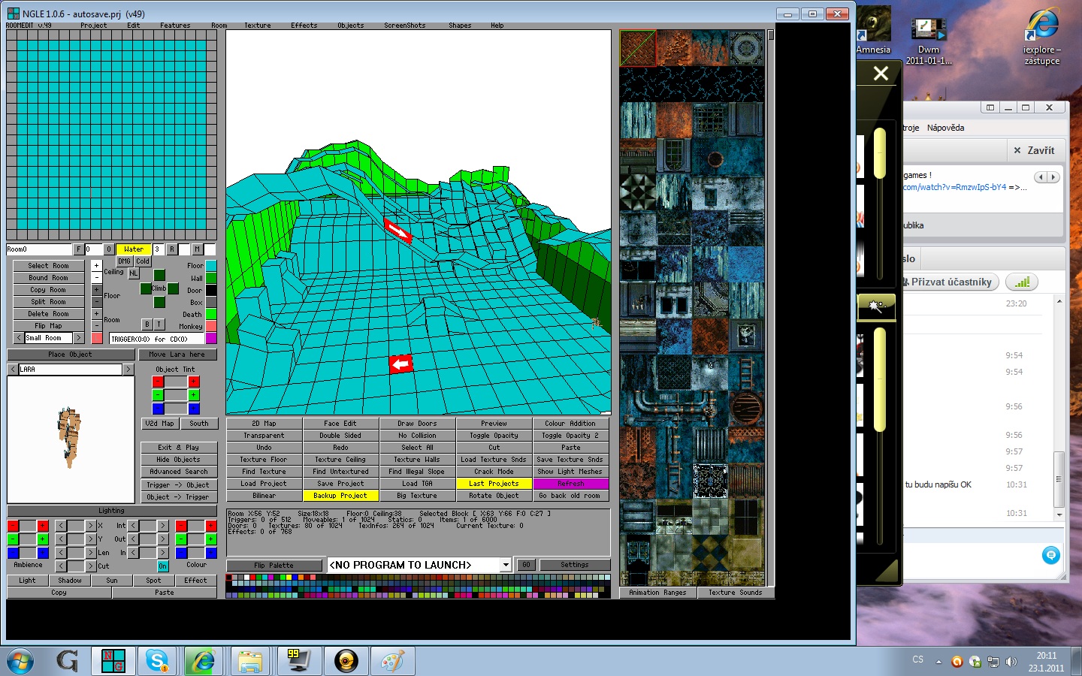Open the Windows Start menu
This screenshot has width=1082, height=676.
20,662
